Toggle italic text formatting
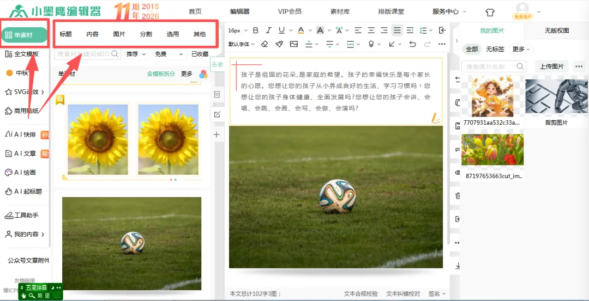The image size is (589, 301). [x=268, y=30]
